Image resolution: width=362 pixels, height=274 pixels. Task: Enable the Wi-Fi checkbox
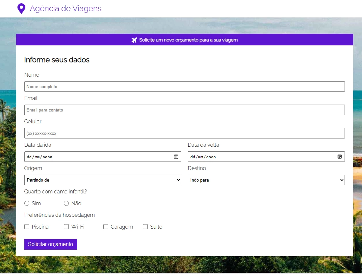coord(66,227)
